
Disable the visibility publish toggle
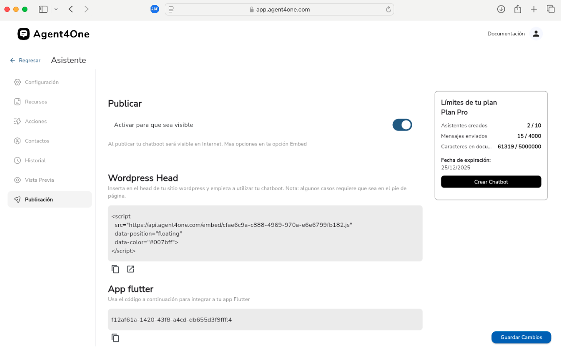tap(402, 125)
